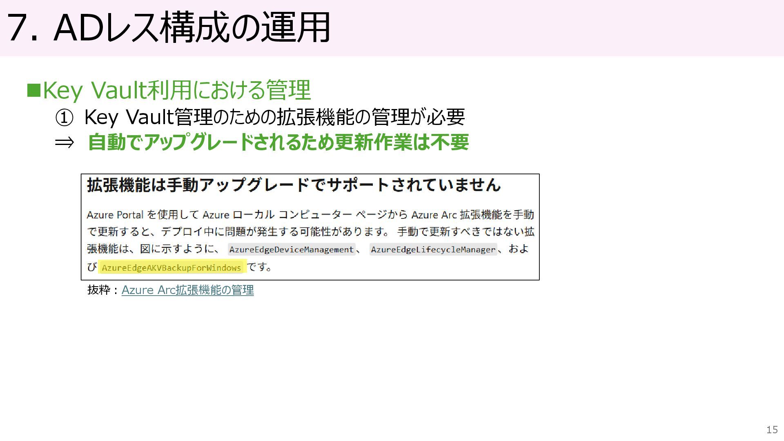Click the circled number ① marker
This screenshot has height=441, width=784.
(64, 118)
